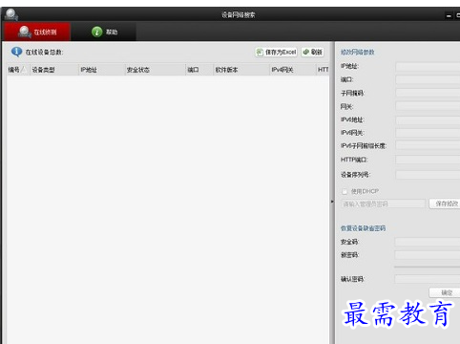This screenshot has width=460, height=344.
Task: Minimize the window from the title bar
Action: 449,15
